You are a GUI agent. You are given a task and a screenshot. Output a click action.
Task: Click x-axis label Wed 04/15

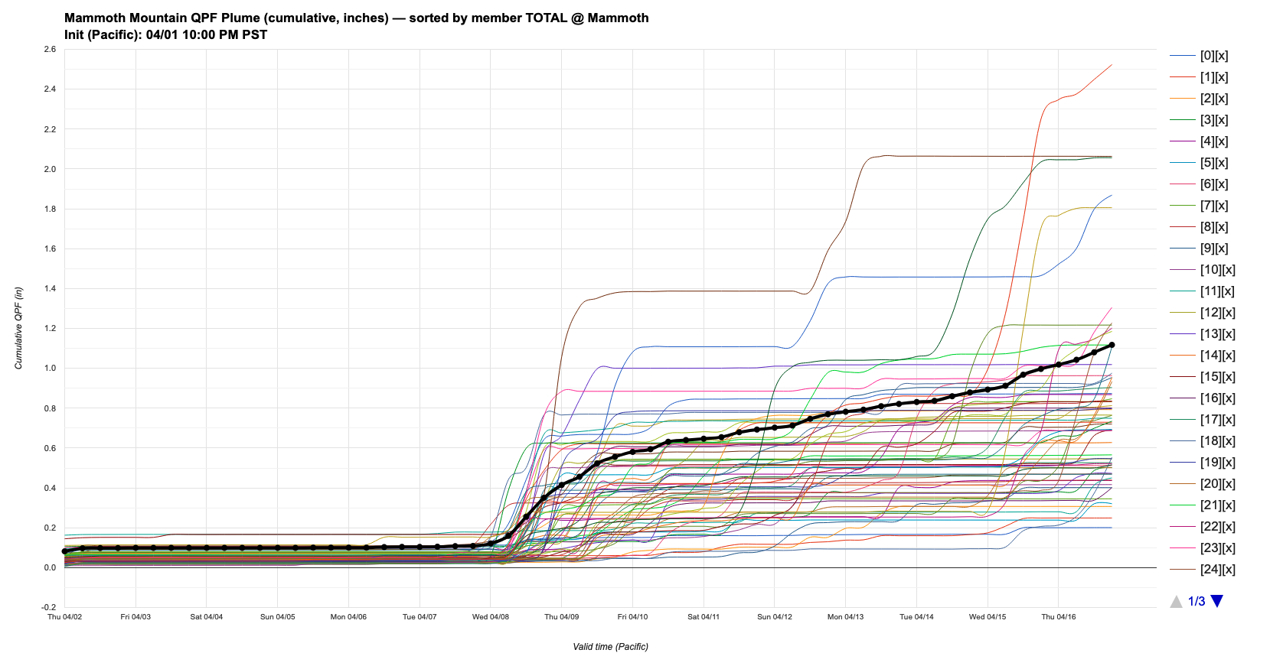pos(988,617)
